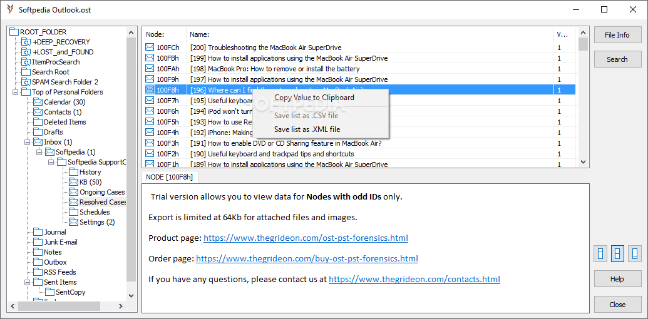The height and width of the screenshot is (319, 648).
Task: Click the Contacts (1) mail folder icon
Action: [38, 112]
